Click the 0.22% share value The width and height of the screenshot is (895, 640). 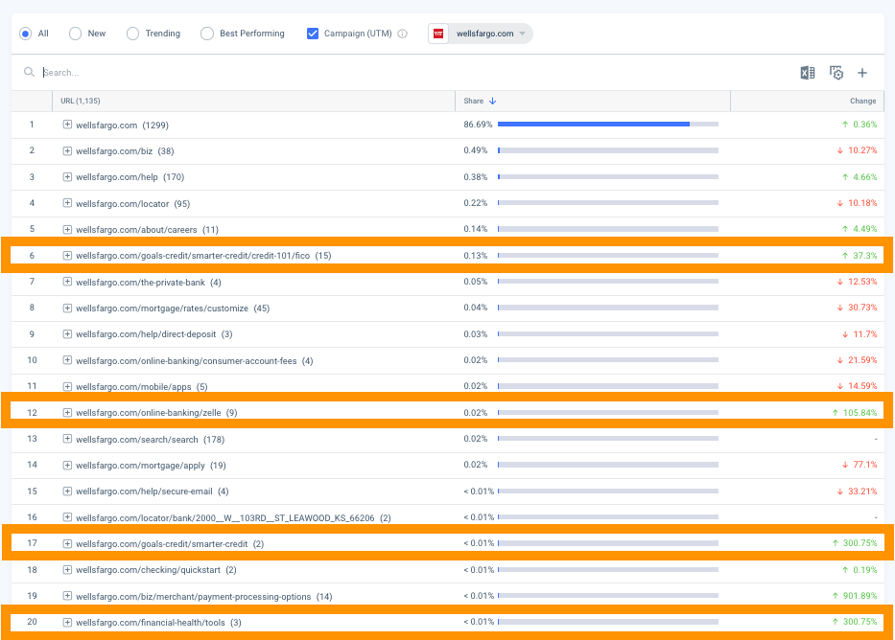(476, 203)
